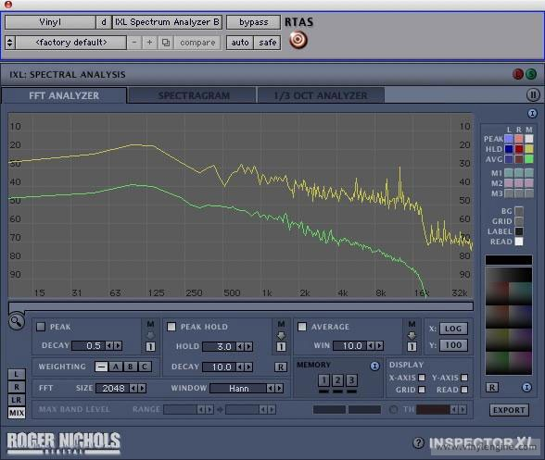Image resolution: width=545 pixels, height=460 pixels.
Task: Click the EXPORT button
Action: 509,410
